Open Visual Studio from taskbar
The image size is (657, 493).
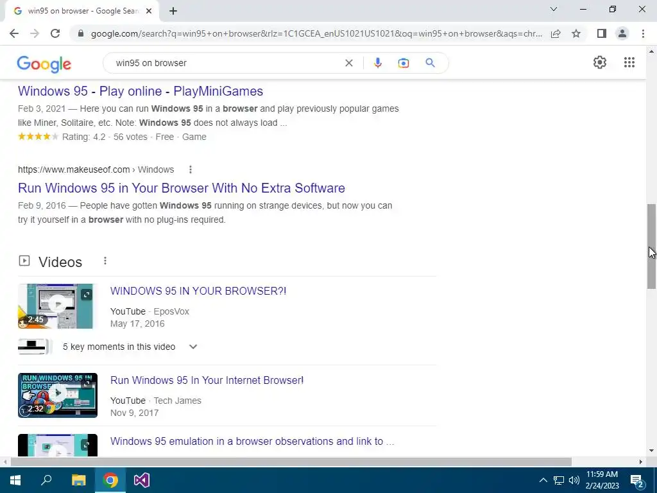pos(142,480)
